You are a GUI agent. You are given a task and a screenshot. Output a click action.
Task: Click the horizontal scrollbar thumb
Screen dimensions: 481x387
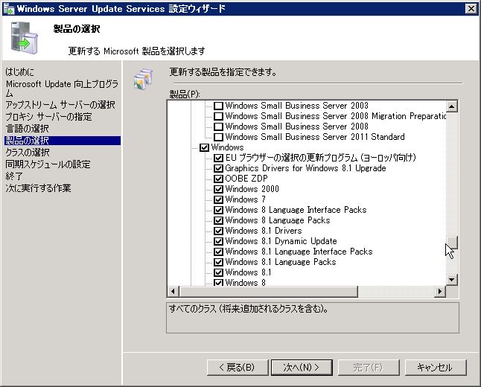click(x=268, y=291)
